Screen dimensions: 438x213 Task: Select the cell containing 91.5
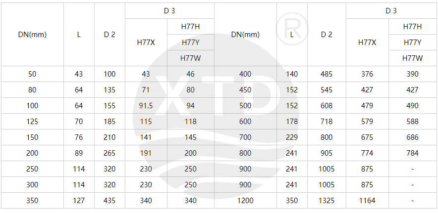point(146,106)
